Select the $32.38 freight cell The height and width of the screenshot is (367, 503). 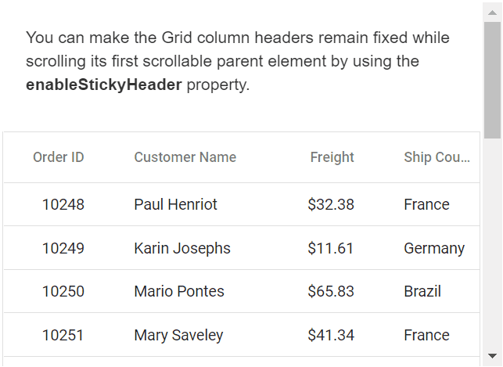click(x=331, y=204)
